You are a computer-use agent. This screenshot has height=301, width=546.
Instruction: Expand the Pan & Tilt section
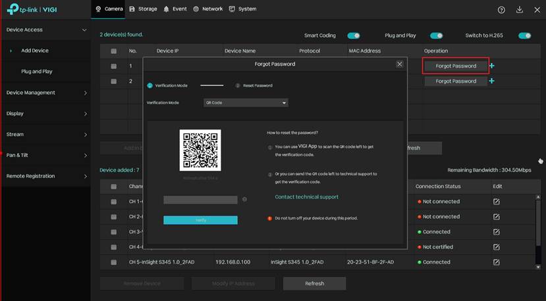[x=45, y=155]
